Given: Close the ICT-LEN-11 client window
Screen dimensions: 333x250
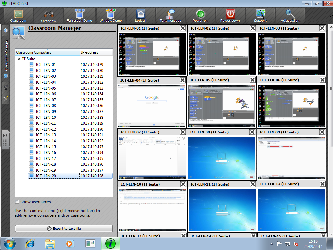Looking at the screenshot, I should click(253, 184).
